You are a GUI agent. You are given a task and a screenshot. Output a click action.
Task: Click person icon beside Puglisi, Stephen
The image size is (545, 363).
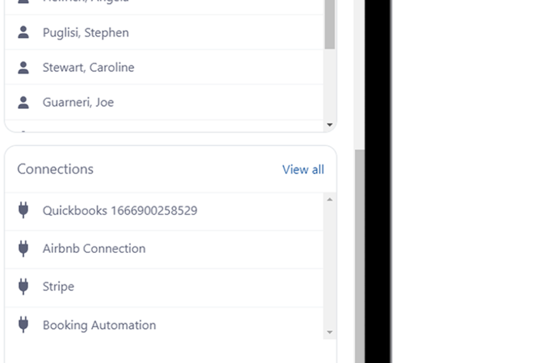point(23,32)
